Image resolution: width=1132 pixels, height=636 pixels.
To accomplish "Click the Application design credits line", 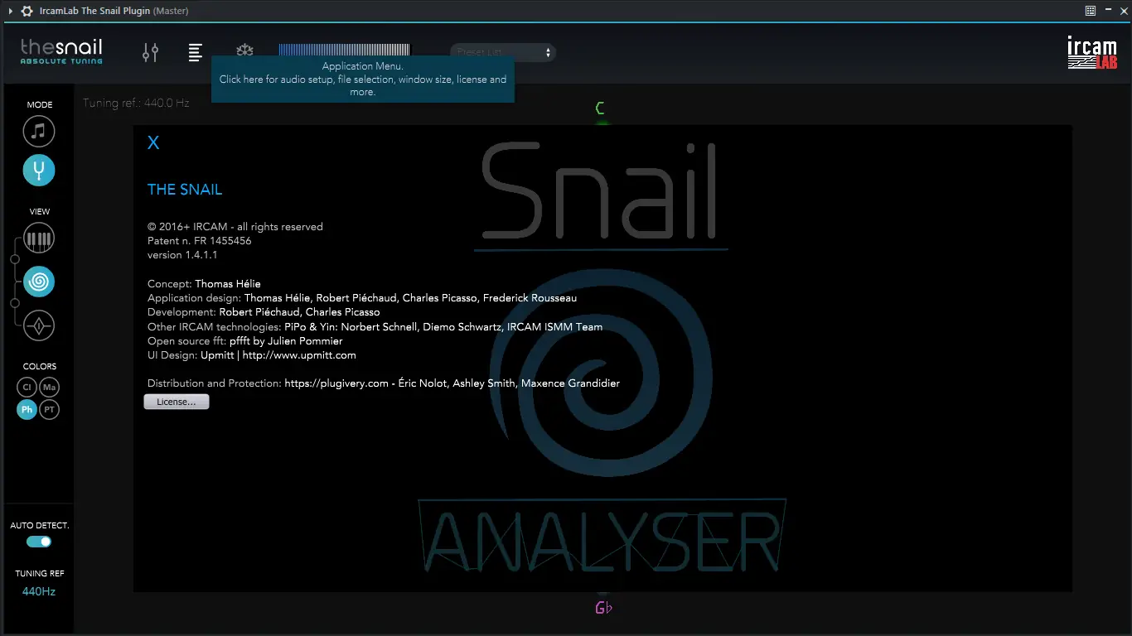I will click(x=362, y=298).
